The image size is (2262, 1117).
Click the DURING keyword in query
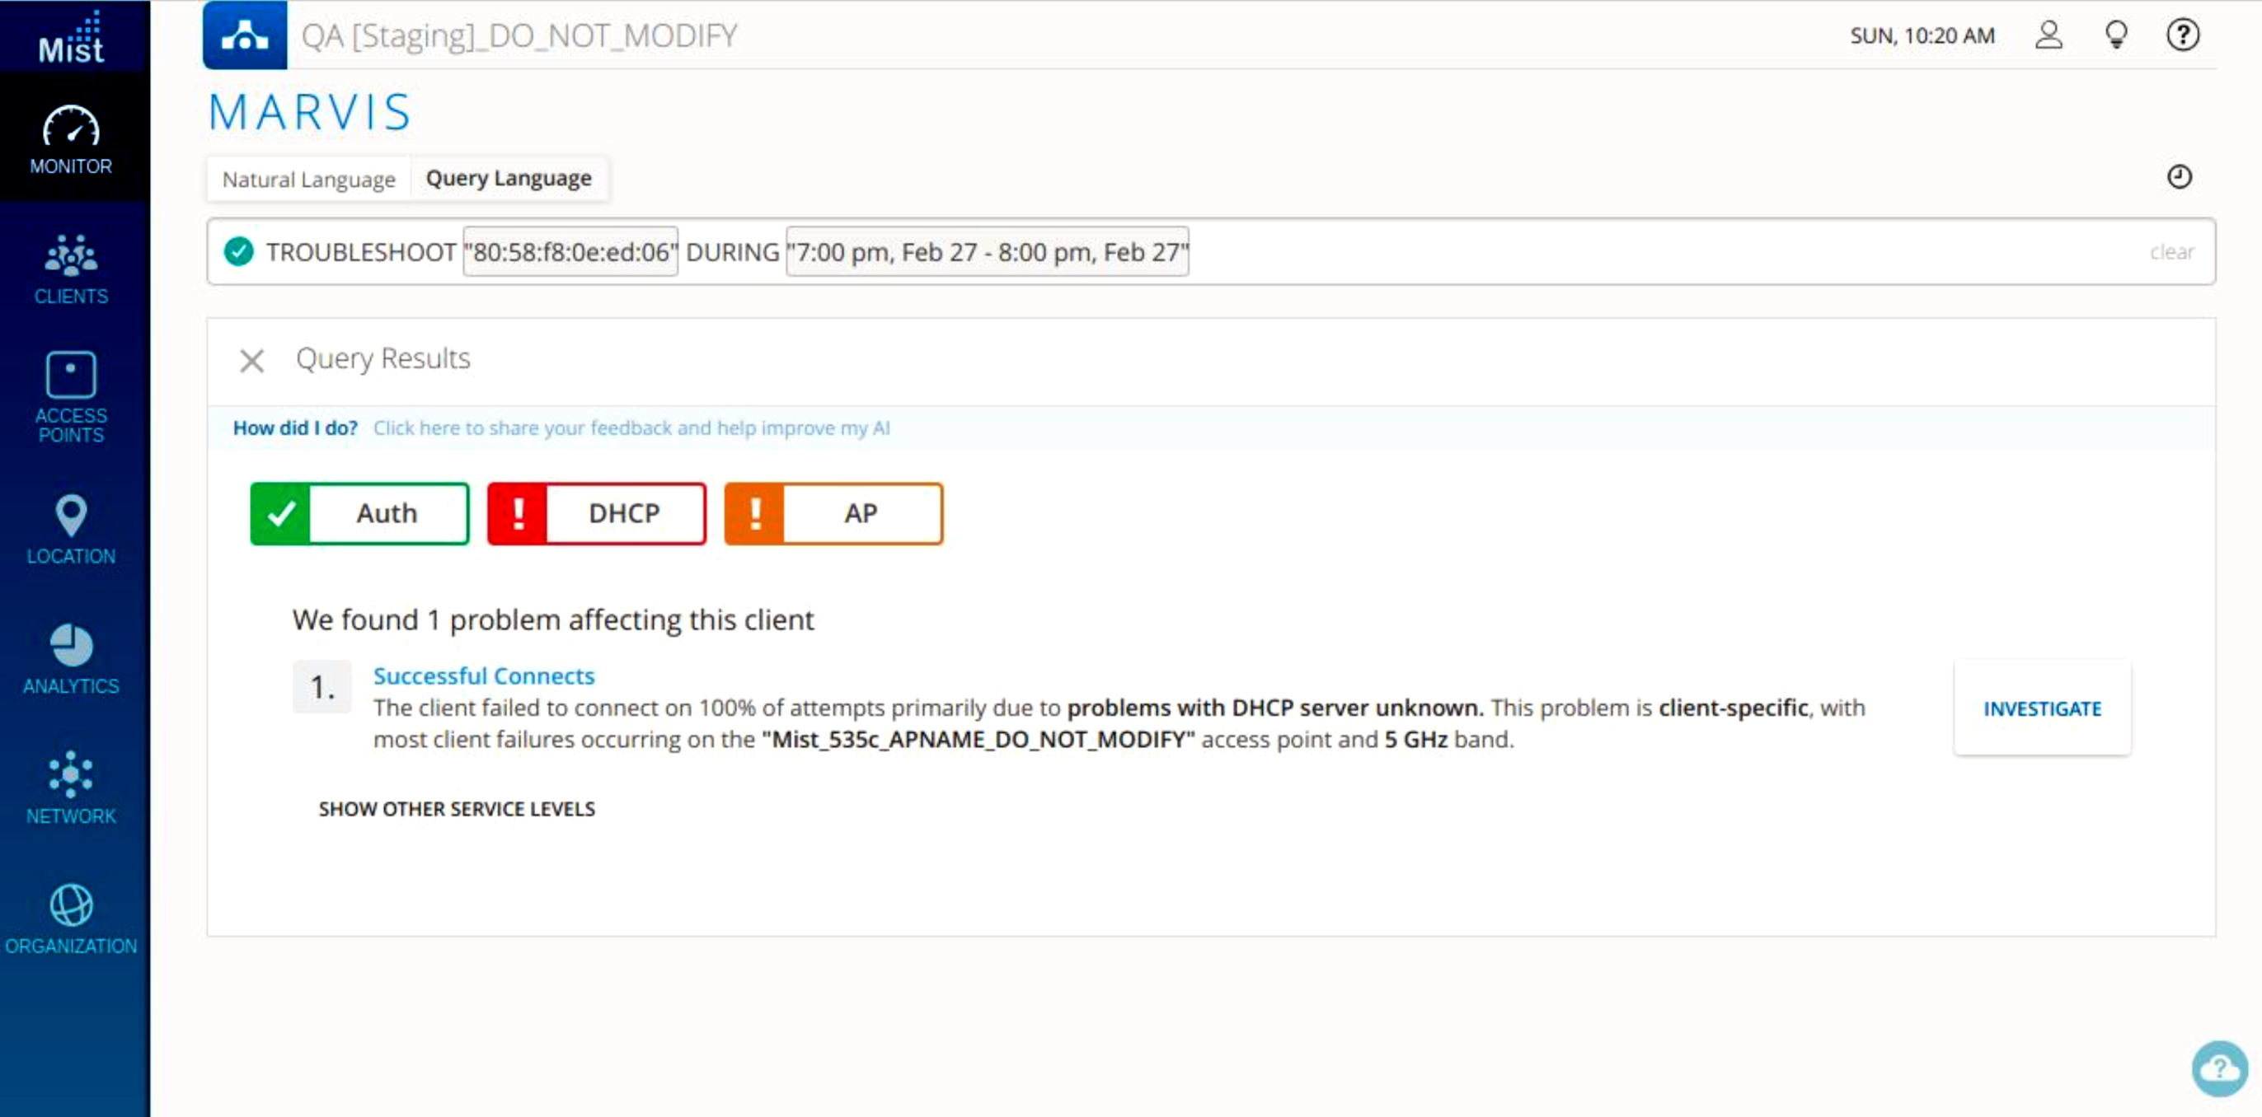732,252
